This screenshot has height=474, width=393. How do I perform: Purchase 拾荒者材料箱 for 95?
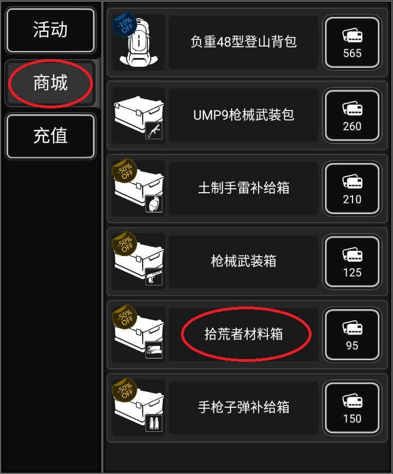(x=352, y=335)
